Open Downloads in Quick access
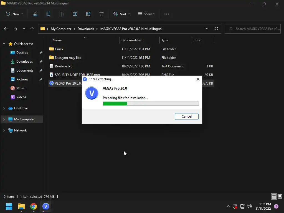 coord(24,61)
